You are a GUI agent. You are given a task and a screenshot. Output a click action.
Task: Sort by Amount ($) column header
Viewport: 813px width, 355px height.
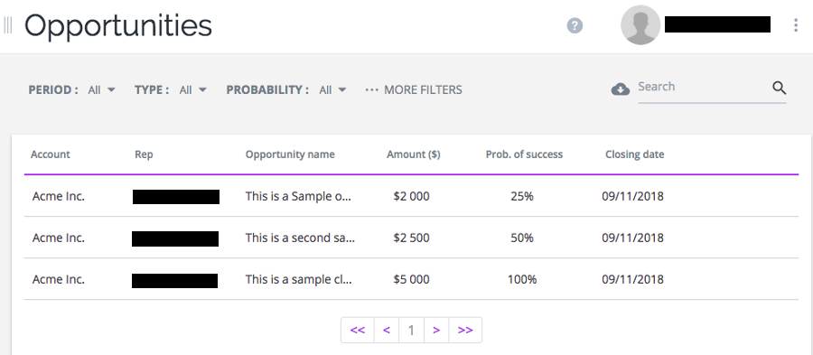(x=413, y=154)
